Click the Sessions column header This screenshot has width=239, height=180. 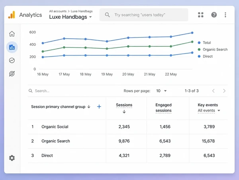coord(124,105)
